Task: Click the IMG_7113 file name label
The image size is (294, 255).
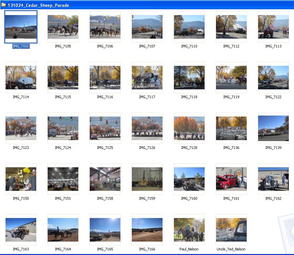Action: tap(273, 46)
